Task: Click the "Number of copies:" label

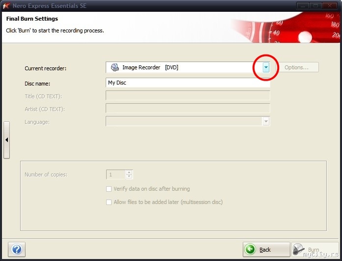Action: [46, 174]
